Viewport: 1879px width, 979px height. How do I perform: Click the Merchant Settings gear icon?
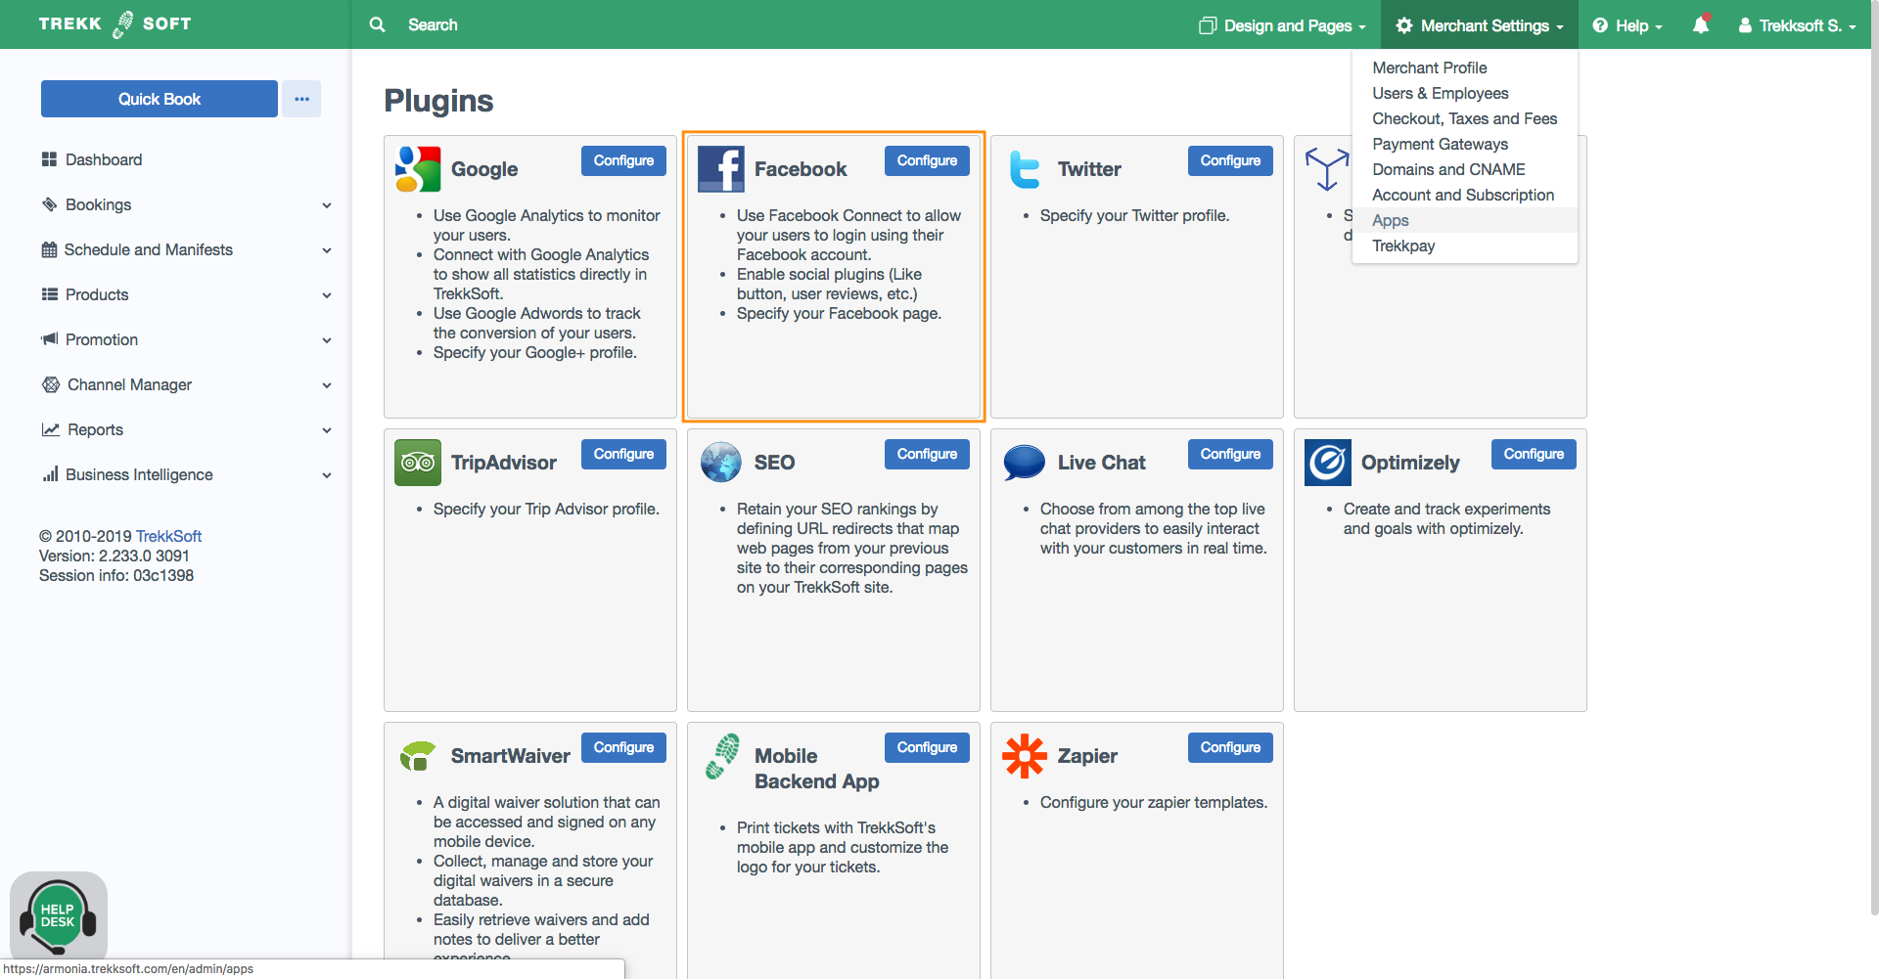tap(1404, 25)
